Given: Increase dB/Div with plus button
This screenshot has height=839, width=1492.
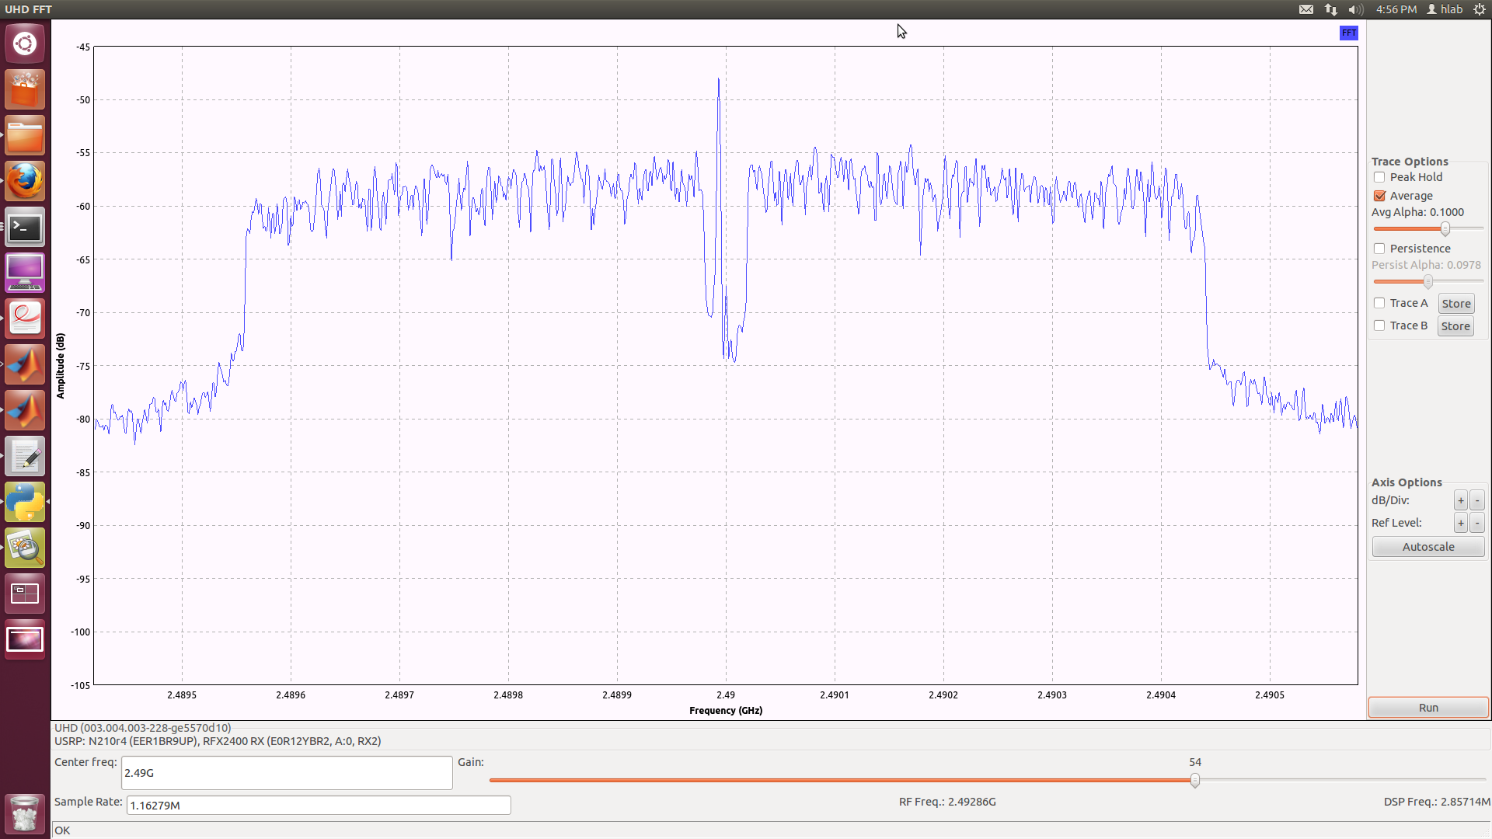Looking at the screenshot, I should 1461,501.
